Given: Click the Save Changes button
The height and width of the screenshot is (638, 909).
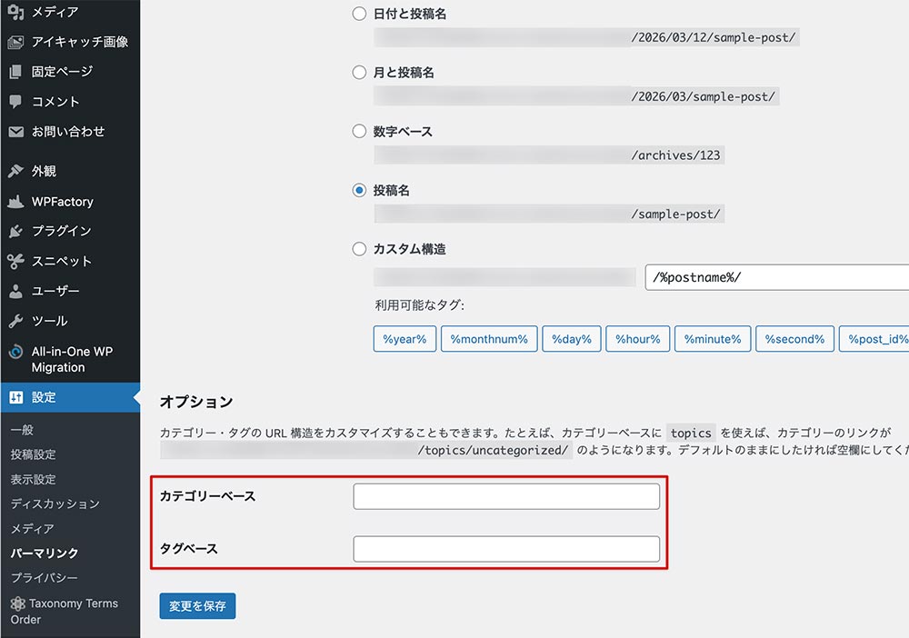Looking at the screenshot, I should point(197,606).
